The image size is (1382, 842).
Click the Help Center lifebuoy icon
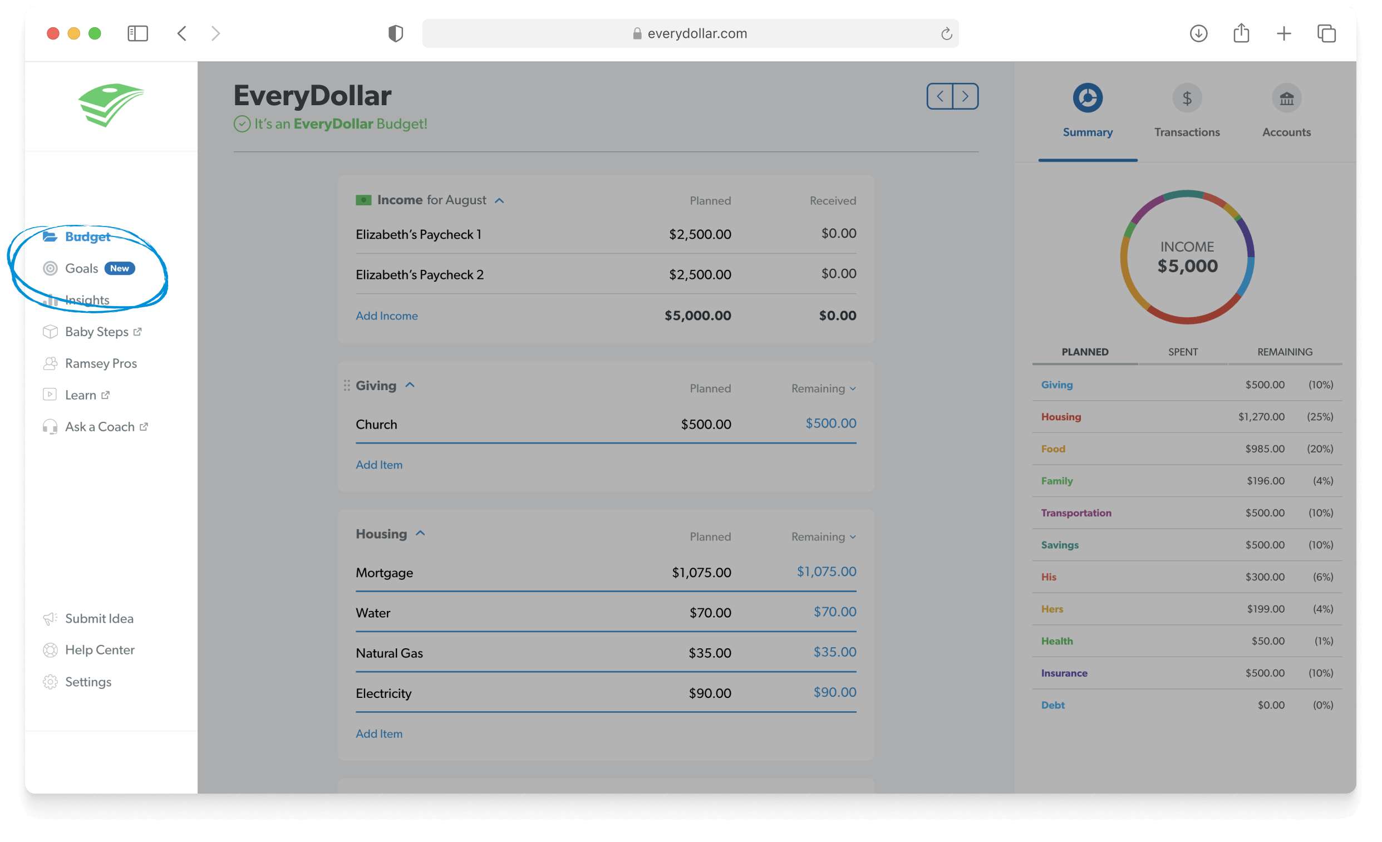tap(51, 650)
